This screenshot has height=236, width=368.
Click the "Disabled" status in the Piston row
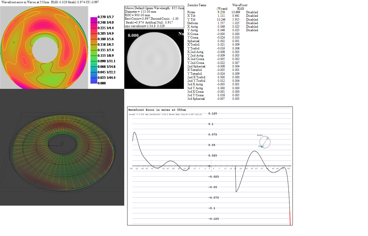pos(252,12)
